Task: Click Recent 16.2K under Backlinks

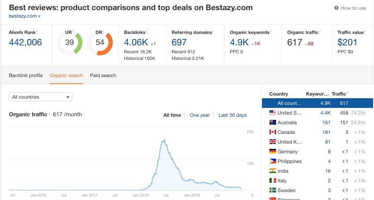Action: 138,52
